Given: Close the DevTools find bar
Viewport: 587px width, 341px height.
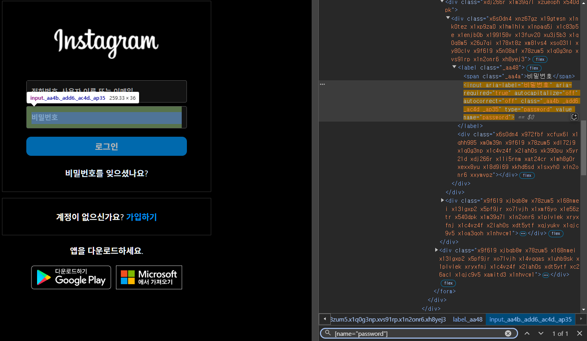Looking at the screenshot, I should (579, 333).
